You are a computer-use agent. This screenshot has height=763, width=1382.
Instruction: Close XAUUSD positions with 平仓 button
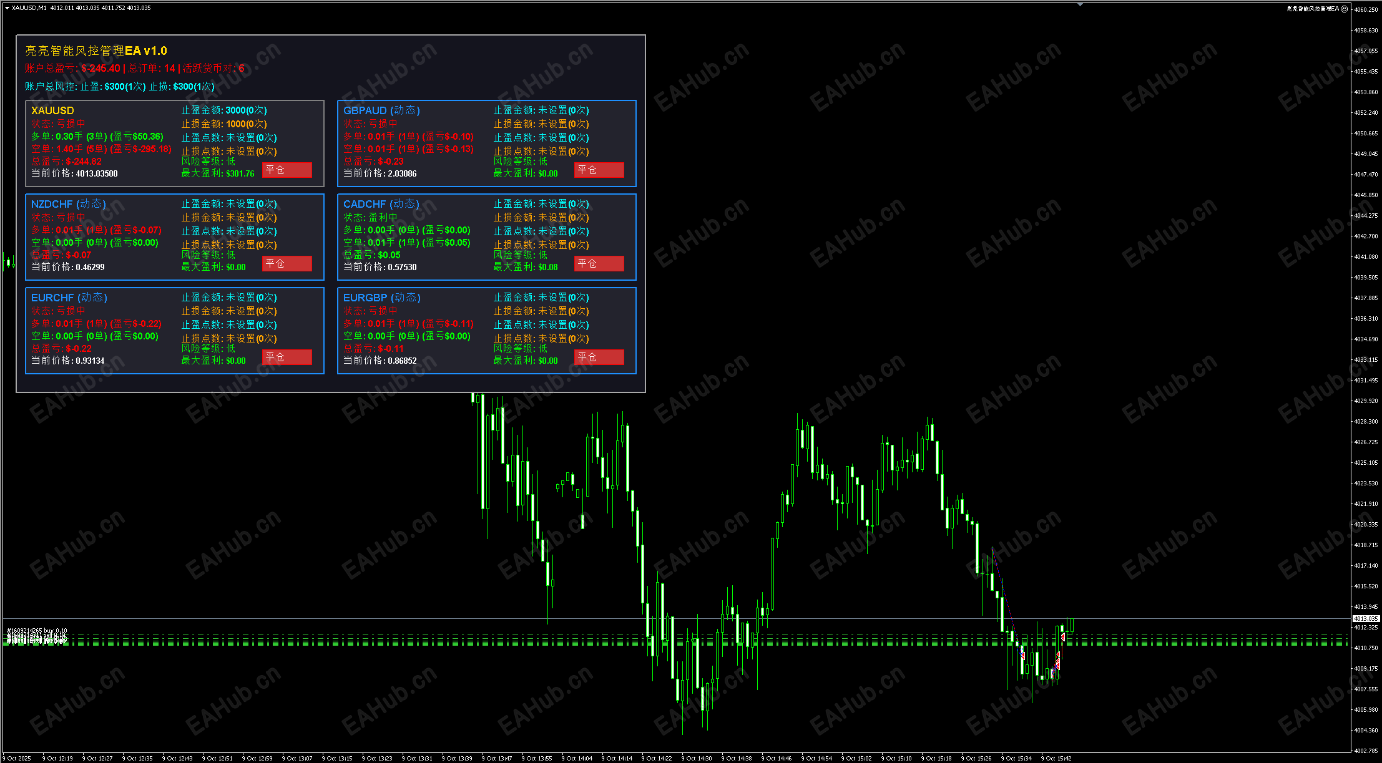coord(287,170)
